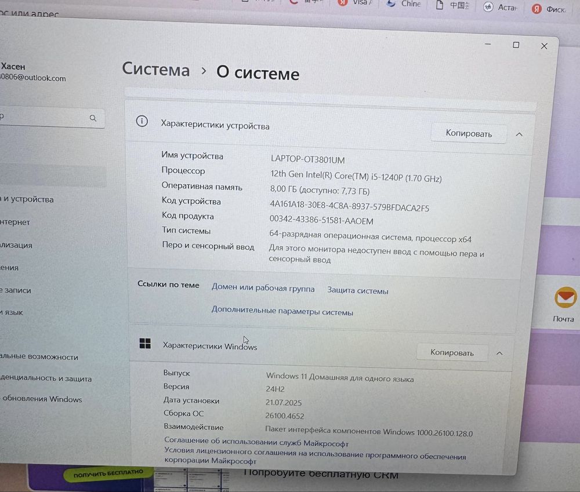Screen dimensions: 580x492
Task: Maximize the Settings window
Action: [x=516, y=45]
